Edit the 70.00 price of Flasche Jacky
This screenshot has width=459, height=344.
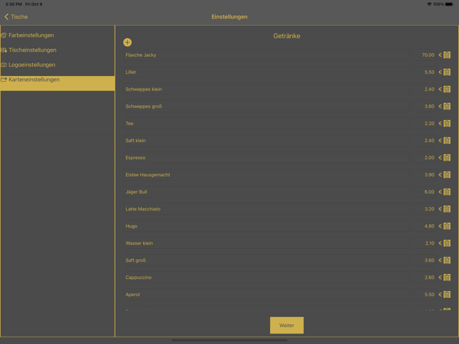424,55
